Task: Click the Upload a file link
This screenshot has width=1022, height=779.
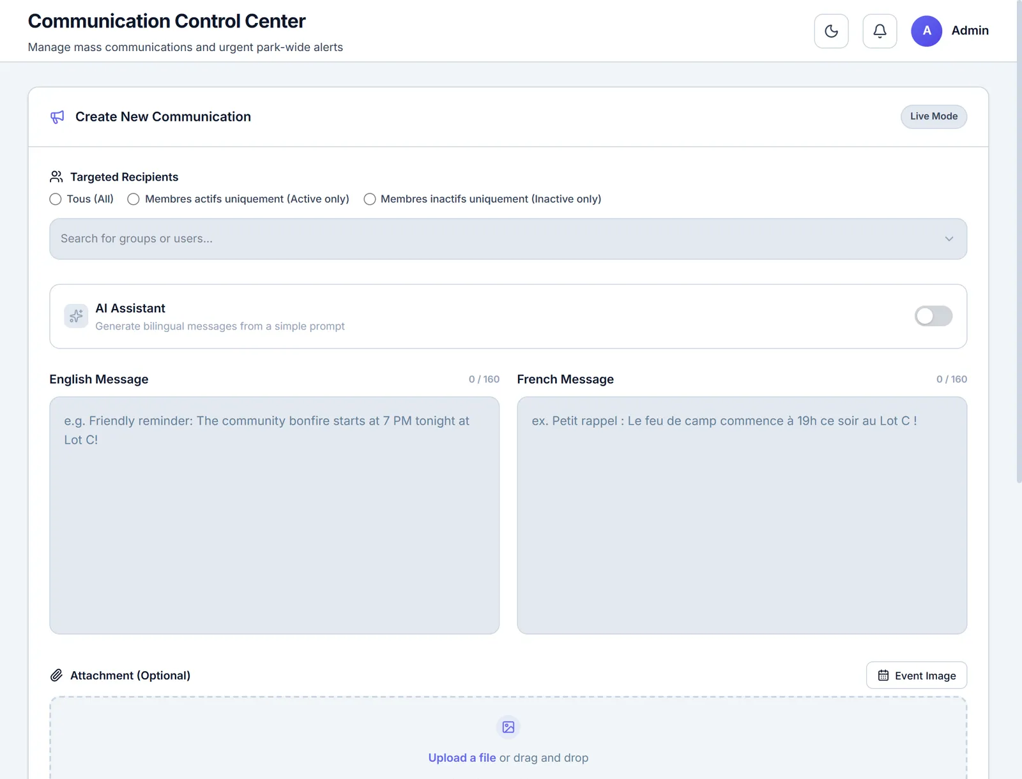Action: tap(462, 758)
